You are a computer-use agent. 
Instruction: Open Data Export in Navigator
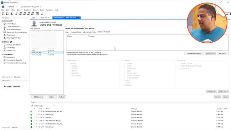pyautogui.click(x=10, y=35)
